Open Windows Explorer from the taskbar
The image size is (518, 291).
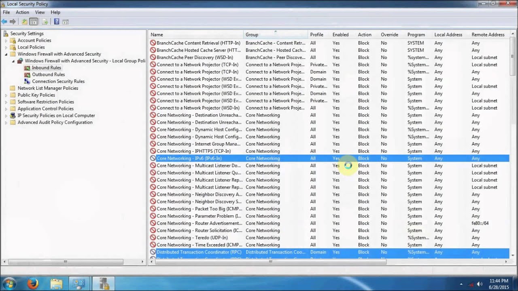(x=56, y=284)
